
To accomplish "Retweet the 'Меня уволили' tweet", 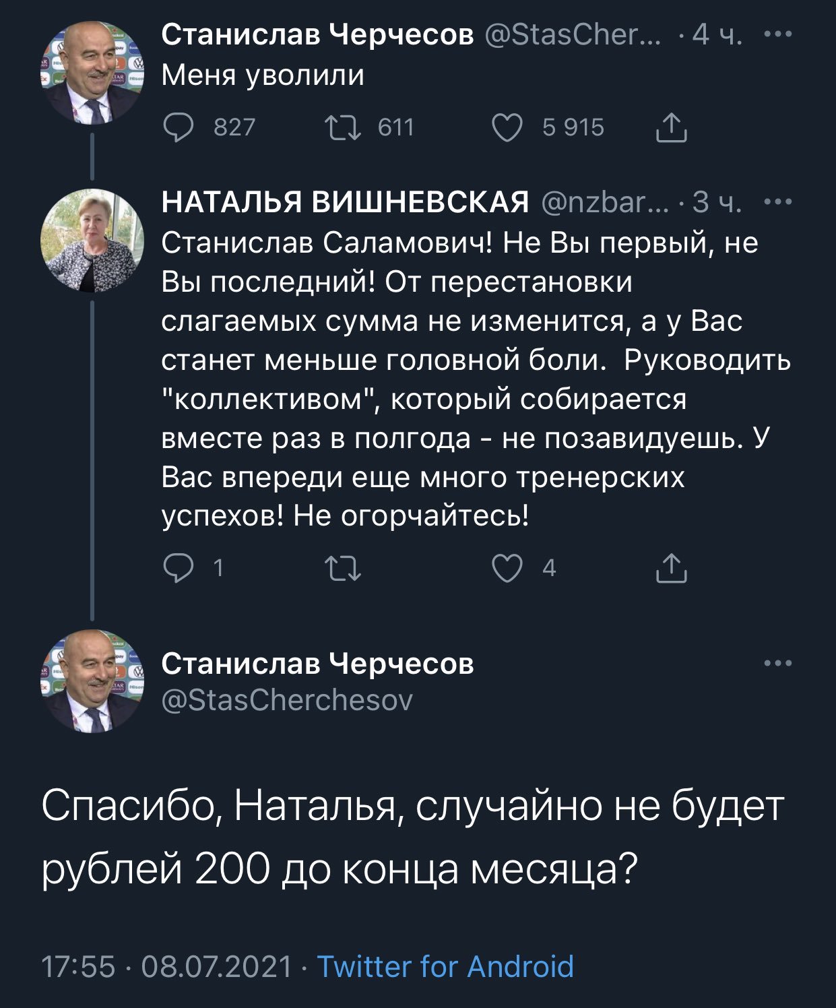I will pos(342,127).
